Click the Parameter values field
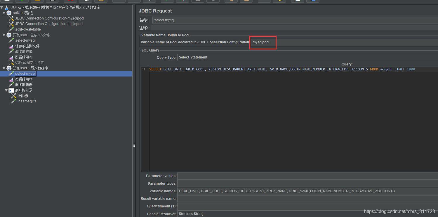This screenshot has width=438, height=217. tap(307, 176)
